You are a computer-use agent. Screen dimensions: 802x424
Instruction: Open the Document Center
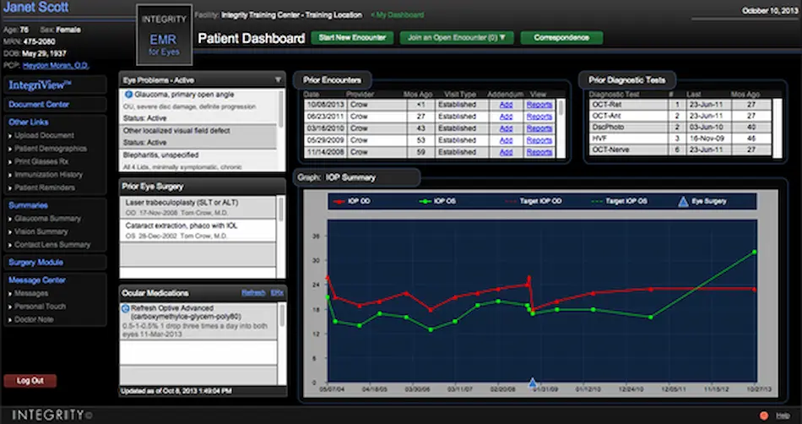(x=39, y=105)
